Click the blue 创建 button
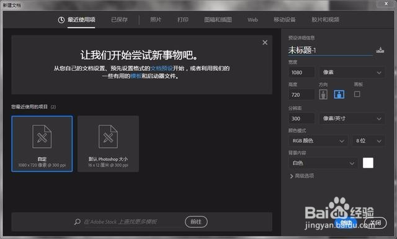 (346, 223)
